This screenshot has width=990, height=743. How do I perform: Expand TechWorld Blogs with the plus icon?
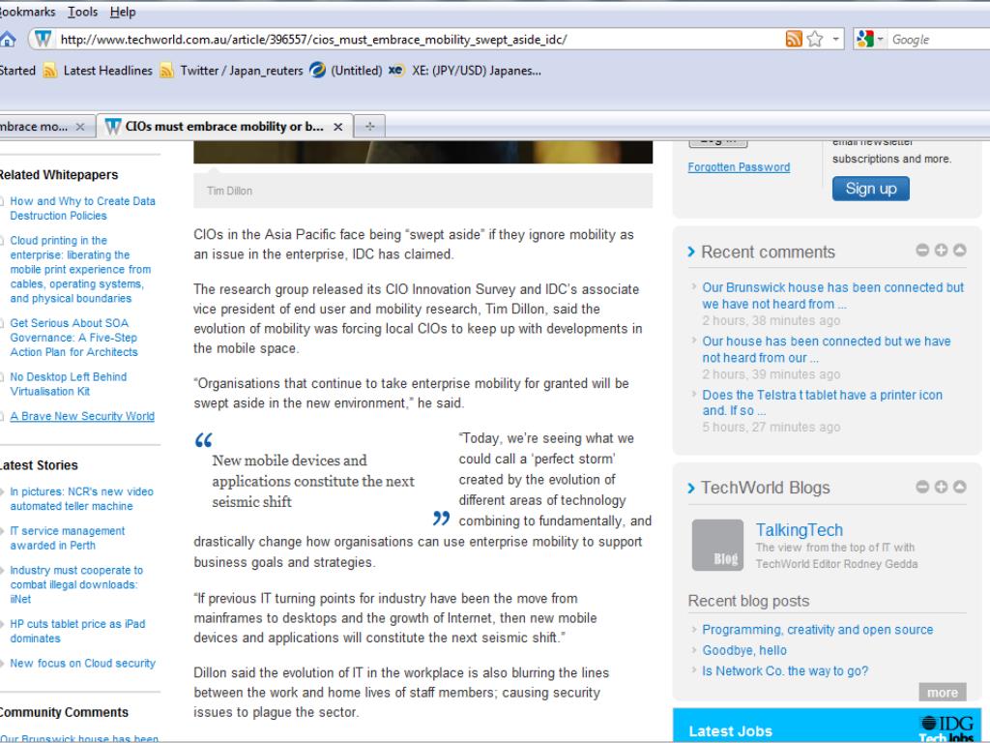(x=941, y=487)
